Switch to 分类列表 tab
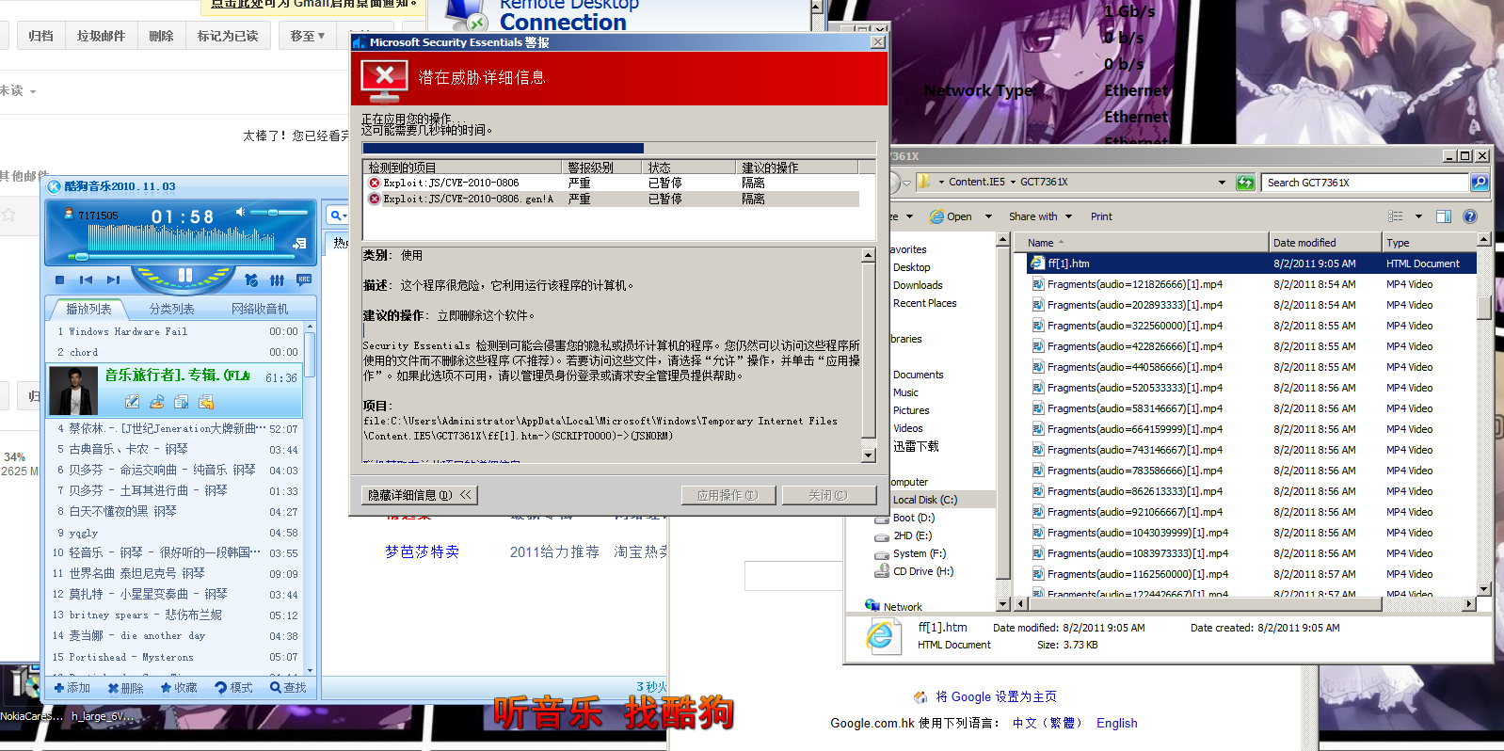 click(171, 309)
